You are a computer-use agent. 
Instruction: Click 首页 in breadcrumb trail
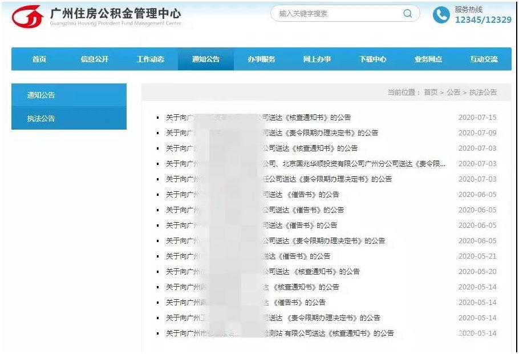[x=431, y=92]
